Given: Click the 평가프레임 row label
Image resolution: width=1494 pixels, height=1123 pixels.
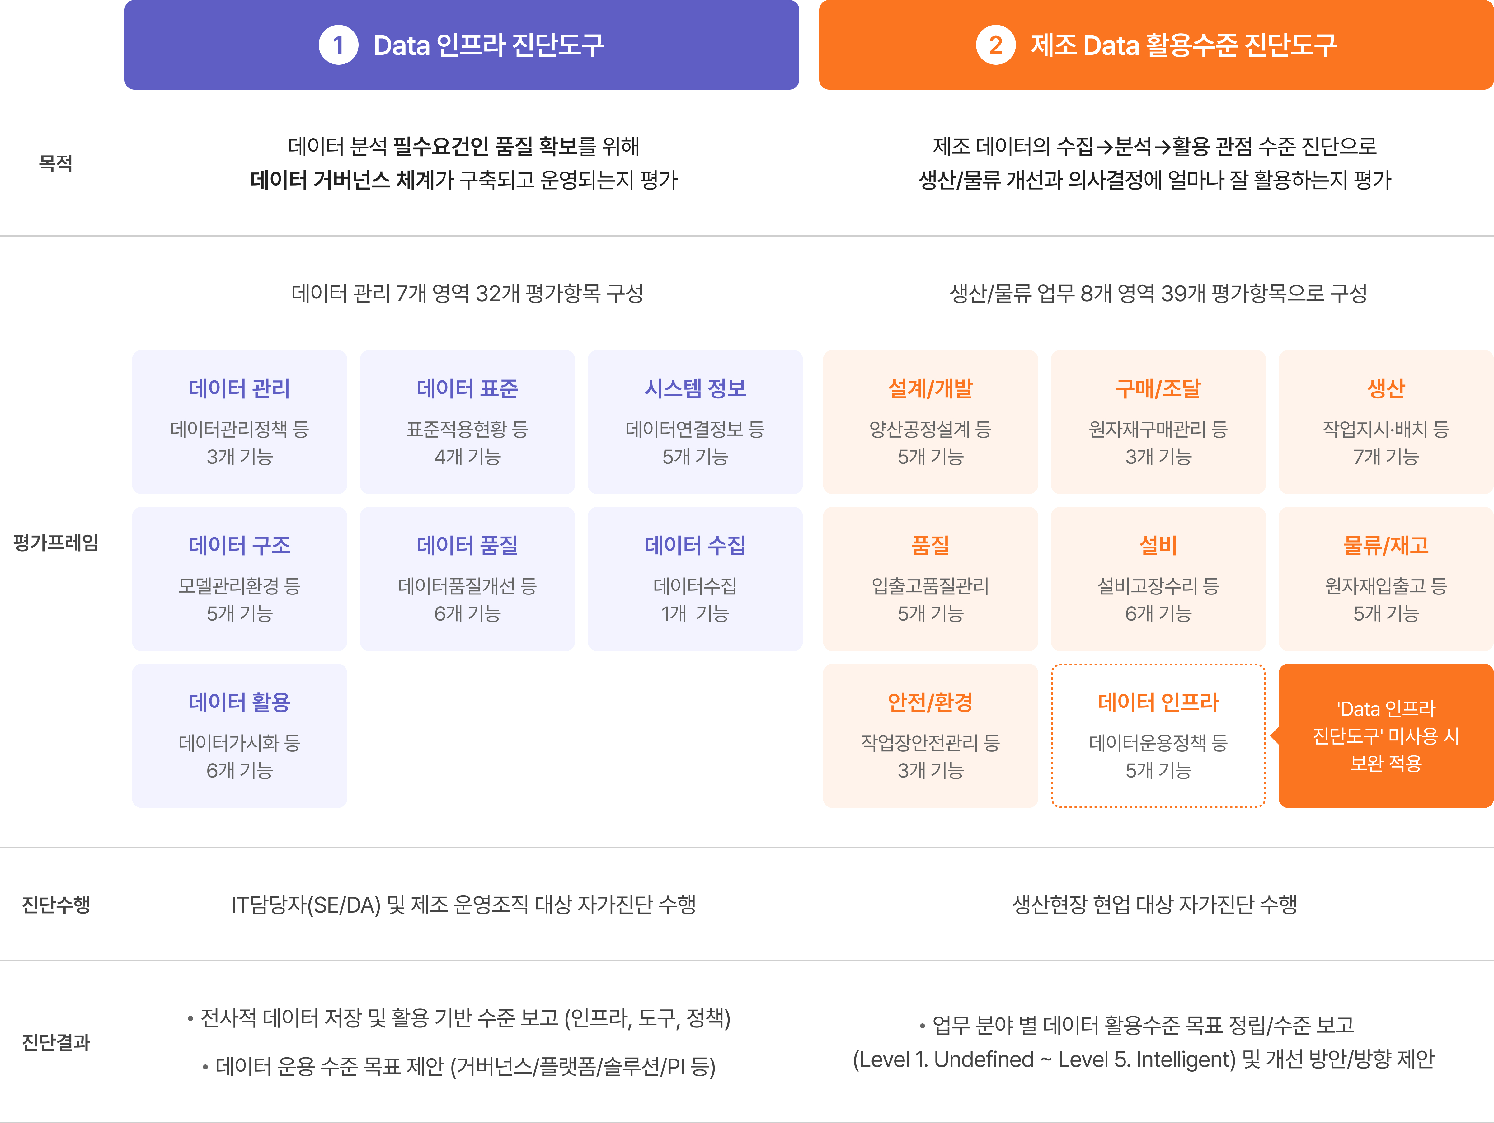Looking at the screenshot, I should pyautogui.click(x=55, y=542).
